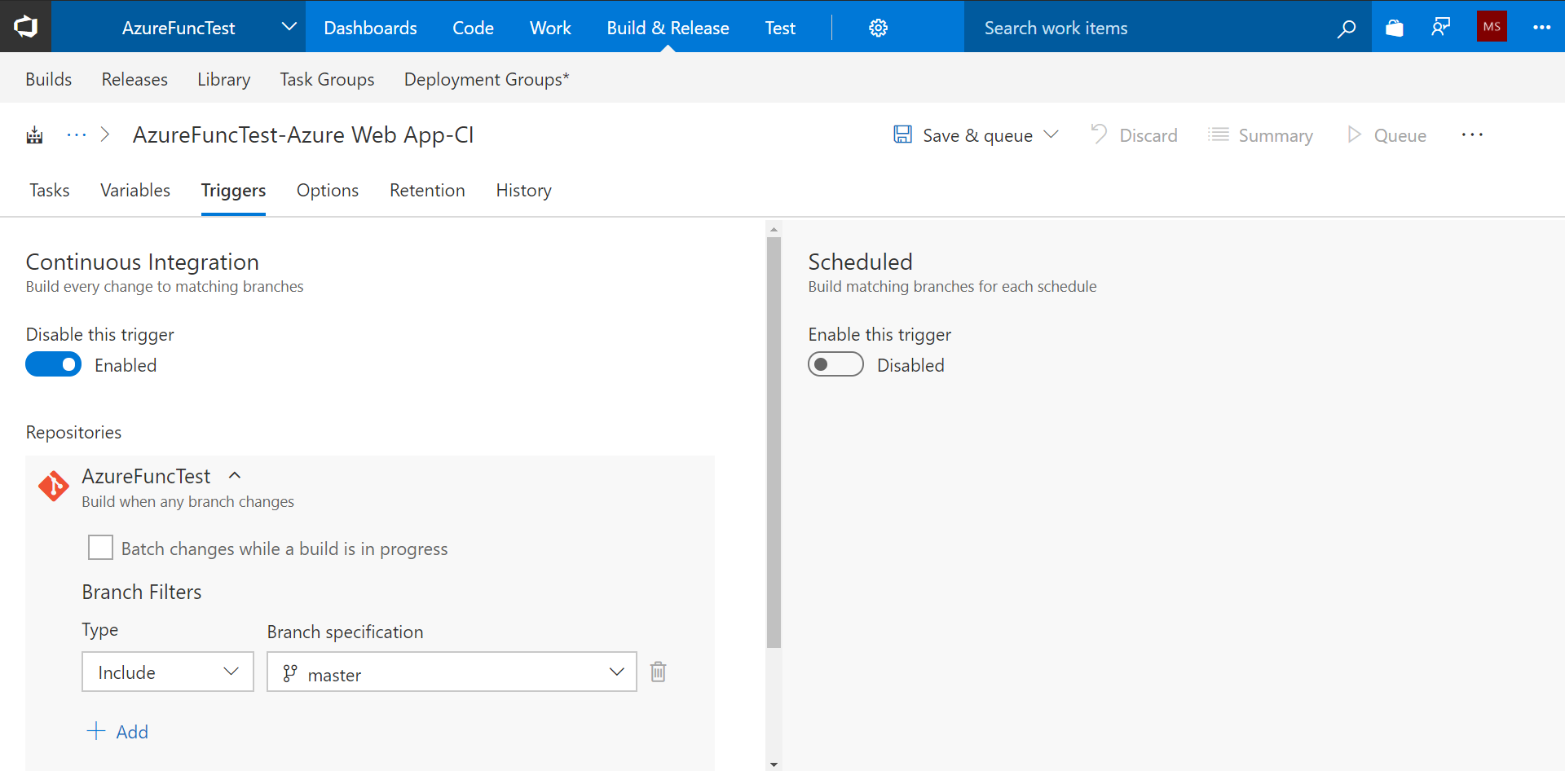Select the Triggers tab
The width and height of the screenshot is (1565, 771).
click(233, 190)
